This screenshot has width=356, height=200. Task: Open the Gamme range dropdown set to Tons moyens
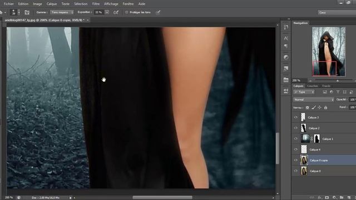62,12
